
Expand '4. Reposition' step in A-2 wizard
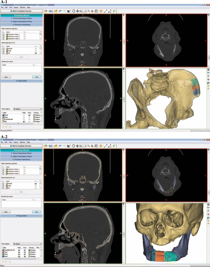tap(21, 216)
